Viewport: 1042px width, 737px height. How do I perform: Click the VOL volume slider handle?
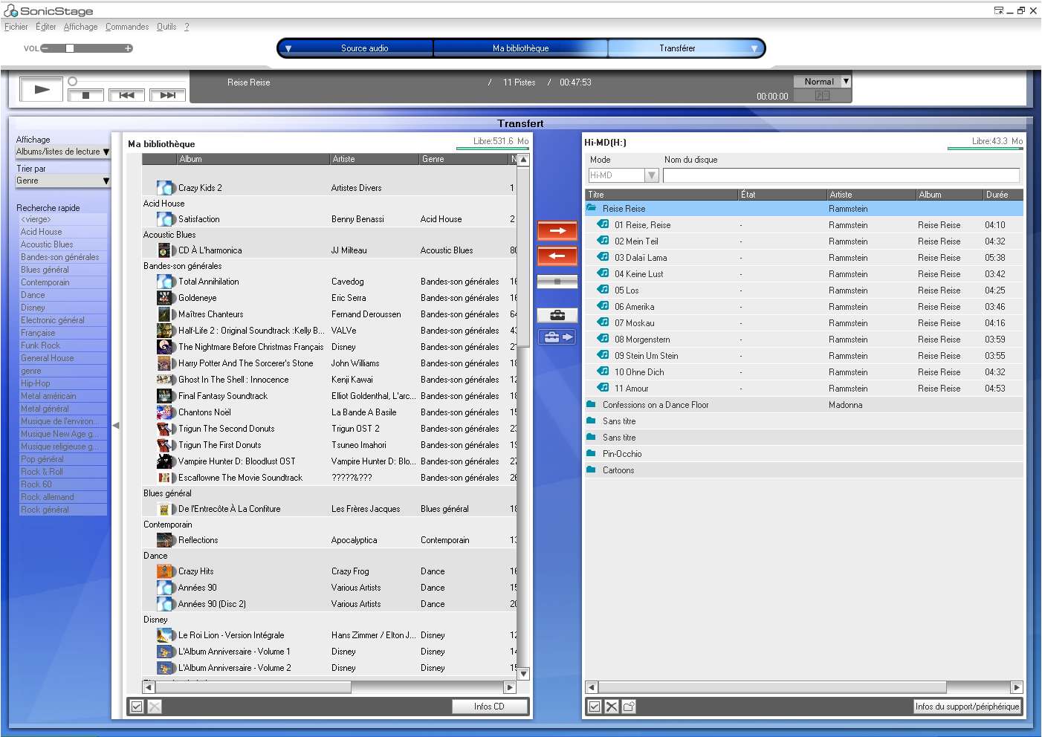(70, 48)
